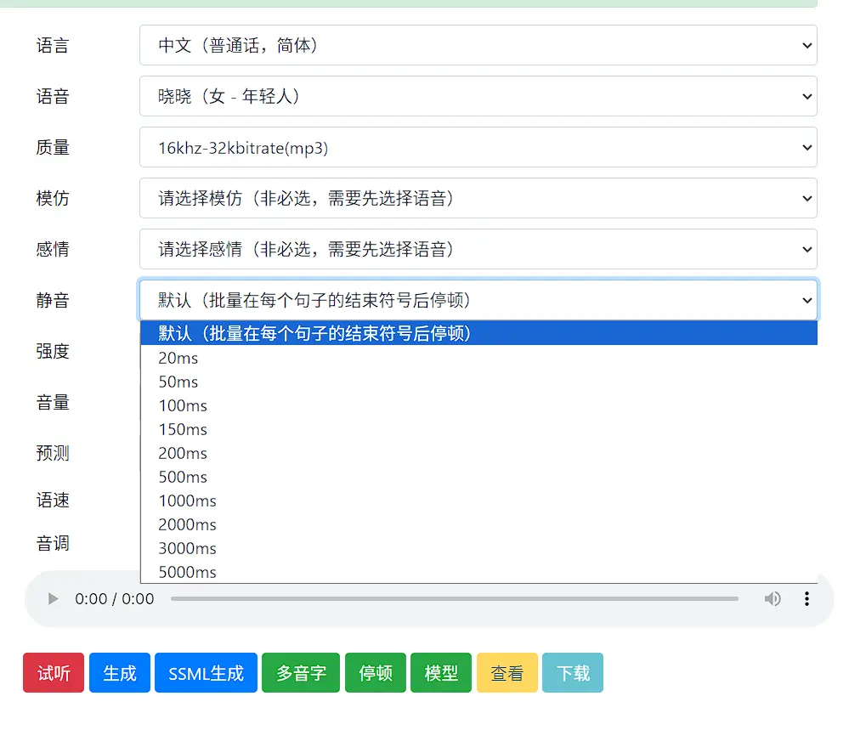The width and height of the screenshot is (849, 730).
Task: Open the 质量 quality dropdown
Action: pos(478,147)
